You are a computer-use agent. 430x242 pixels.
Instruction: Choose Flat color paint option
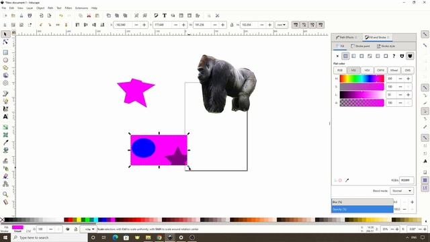(345, 56)
